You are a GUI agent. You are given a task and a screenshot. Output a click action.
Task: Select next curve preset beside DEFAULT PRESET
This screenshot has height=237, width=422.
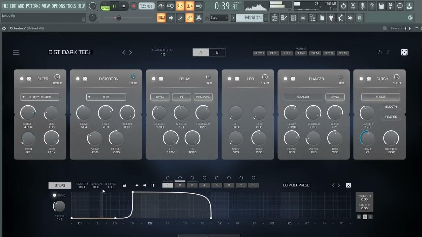(339, 185)
